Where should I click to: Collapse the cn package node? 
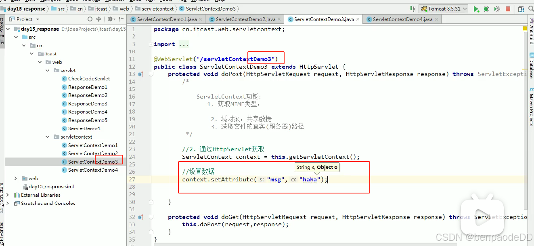coord(24,46)
